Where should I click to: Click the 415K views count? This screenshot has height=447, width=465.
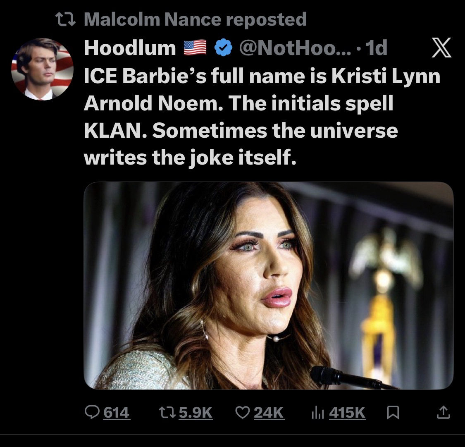pyautogui.click(x=347, y=412)
